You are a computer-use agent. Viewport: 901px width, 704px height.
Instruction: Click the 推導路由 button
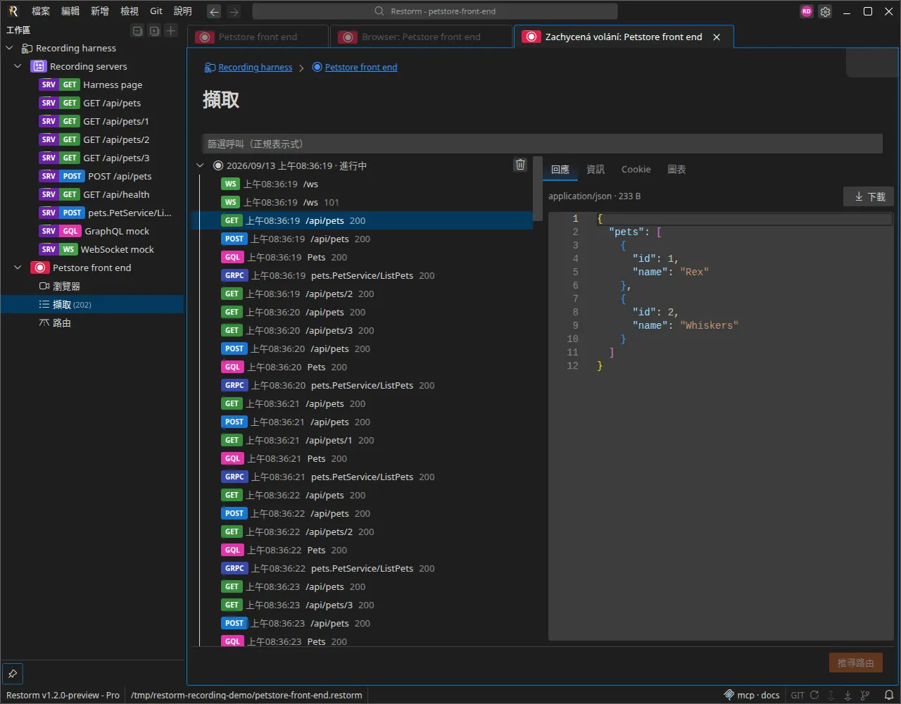coord(856,663)
